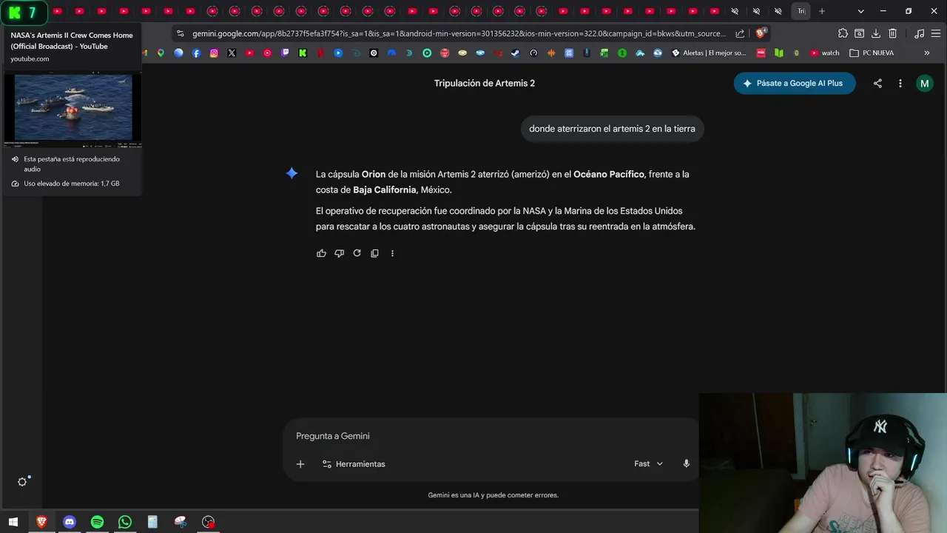Open the tab search dropdown arrow
This screenshot has width=947, height=533.
860,11
